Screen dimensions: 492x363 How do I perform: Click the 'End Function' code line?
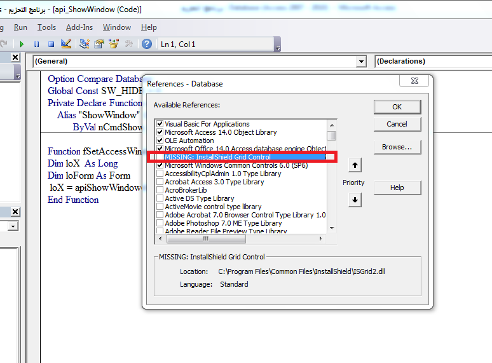(x=73, y=200)
